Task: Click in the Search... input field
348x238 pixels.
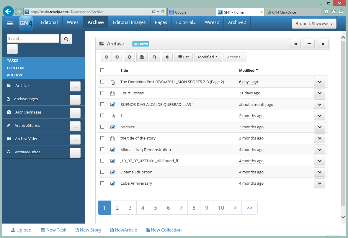Action: [33, 38]
